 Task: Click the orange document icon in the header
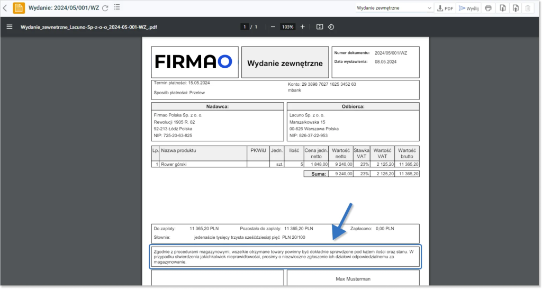pyautogui.click(x=19, y=8)
